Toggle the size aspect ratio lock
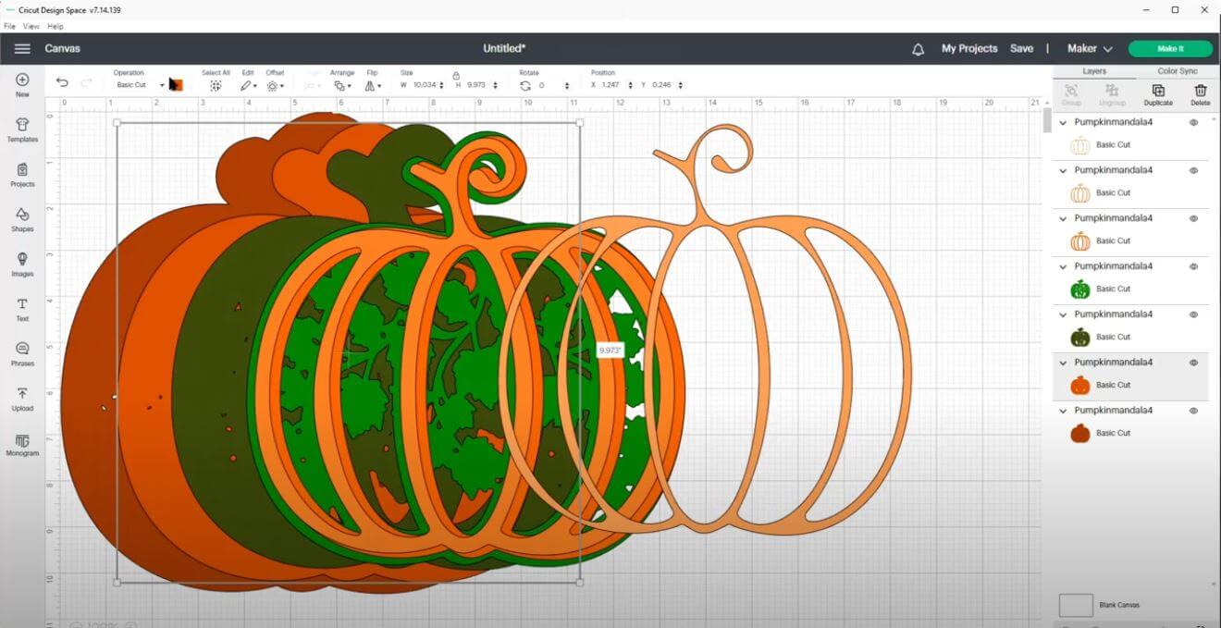This screenshot has height=628, width=1221. 456,75
